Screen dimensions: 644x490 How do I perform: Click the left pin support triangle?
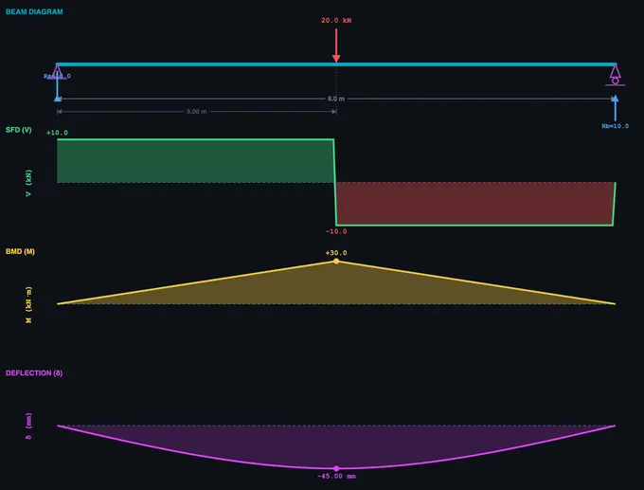tap(58, 72)
